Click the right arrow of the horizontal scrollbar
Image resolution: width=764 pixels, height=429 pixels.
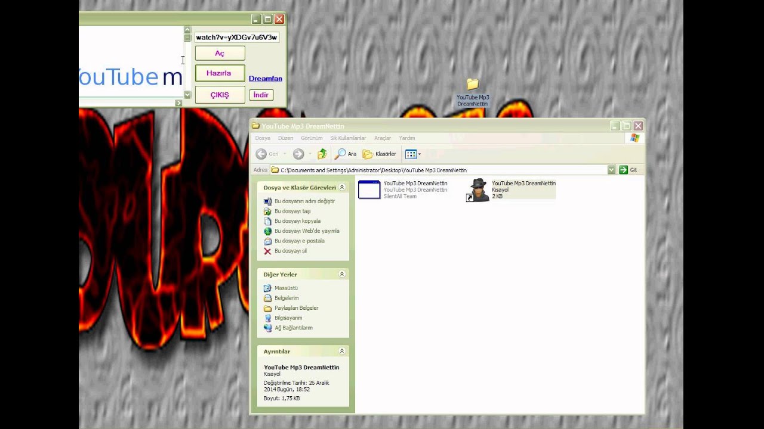click(x=178, y=103)
